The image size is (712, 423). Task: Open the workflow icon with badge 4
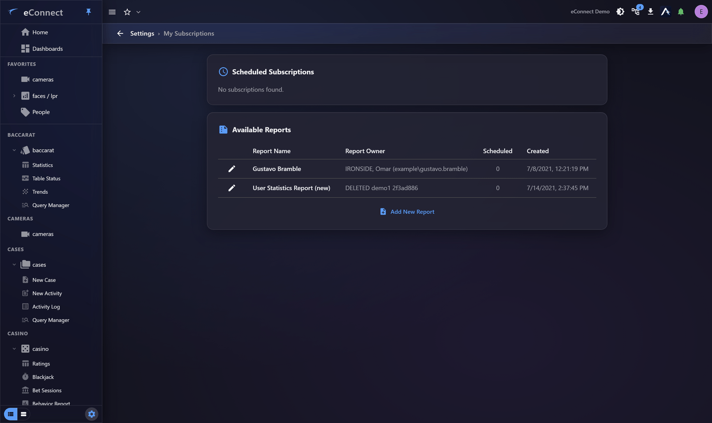[x=636, y=11]
